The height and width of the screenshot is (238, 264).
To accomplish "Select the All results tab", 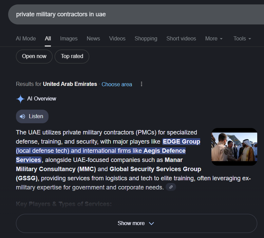I will pos(48,39).
